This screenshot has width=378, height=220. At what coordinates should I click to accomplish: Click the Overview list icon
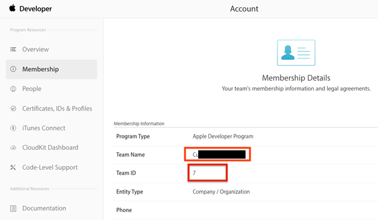point(13,50)
